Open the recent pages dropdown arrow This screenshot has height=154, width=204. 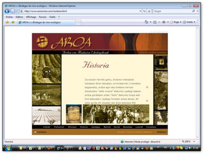coord(17,11)
